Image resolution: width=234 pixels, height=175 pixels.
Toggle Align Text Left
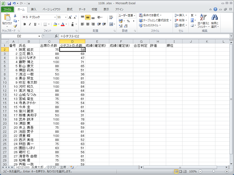(82, 24)
